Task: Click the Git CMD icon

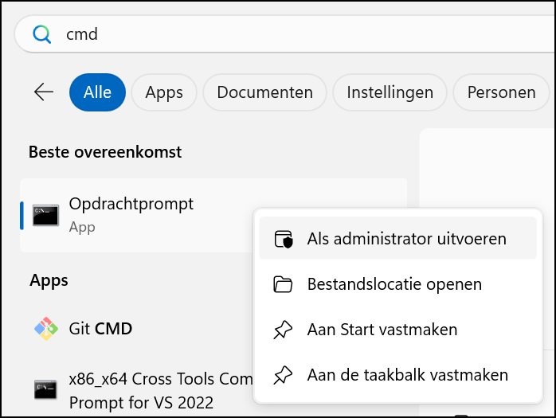Action: pos(45,329)
